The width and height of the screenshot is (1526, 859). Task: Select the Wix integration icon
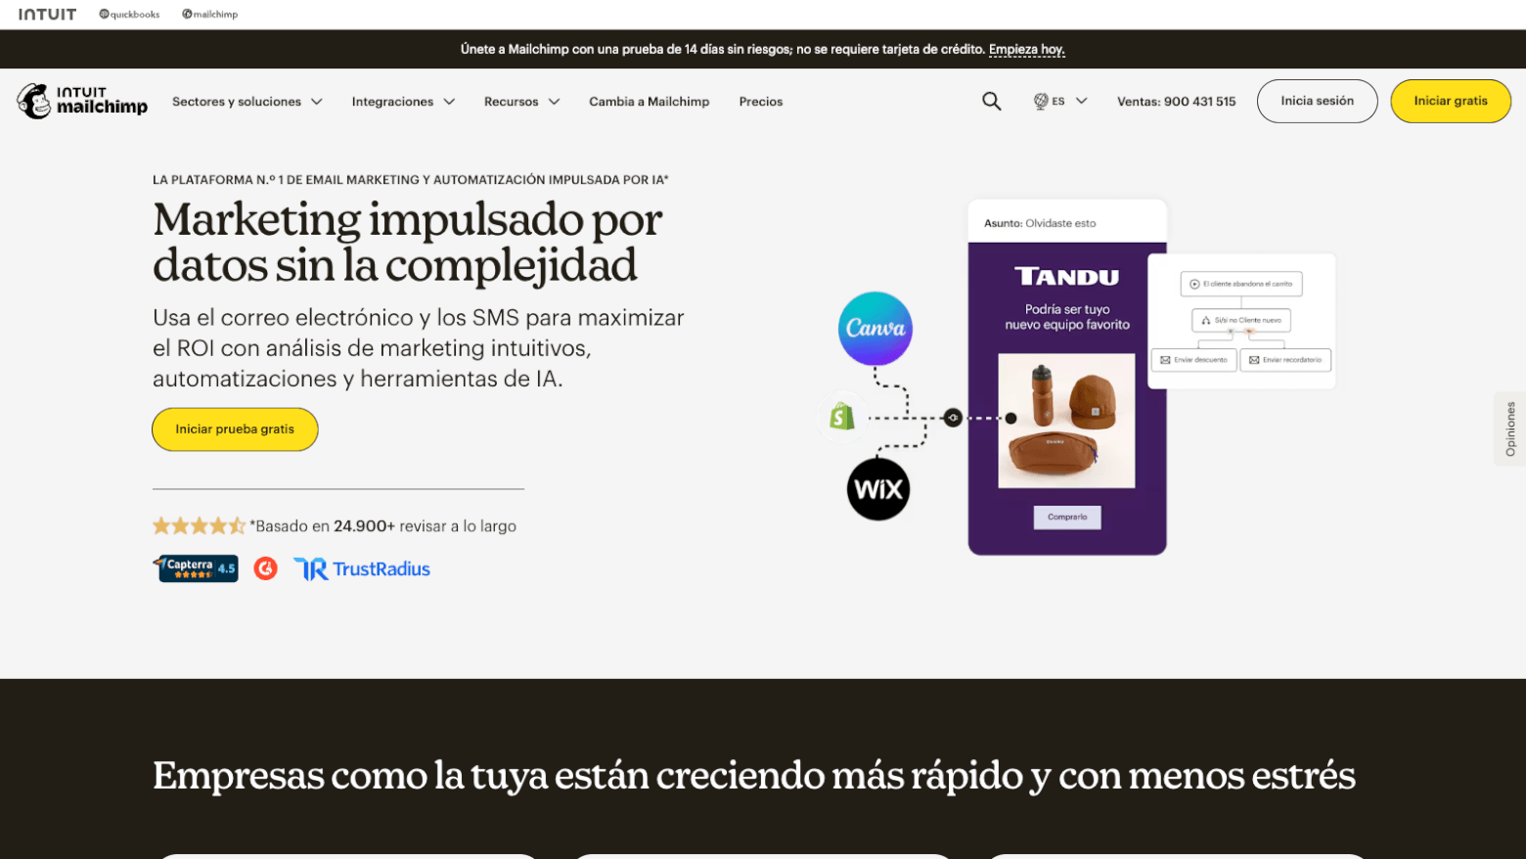878,489
